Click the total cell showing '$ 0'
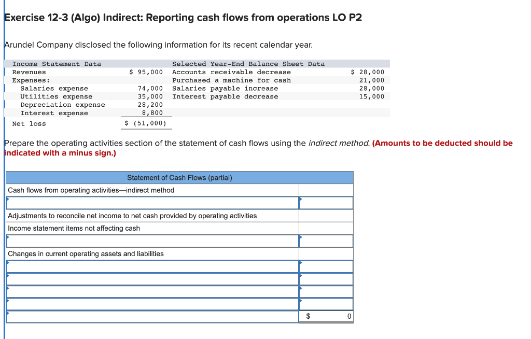The image size is (531, 339). 326,316
